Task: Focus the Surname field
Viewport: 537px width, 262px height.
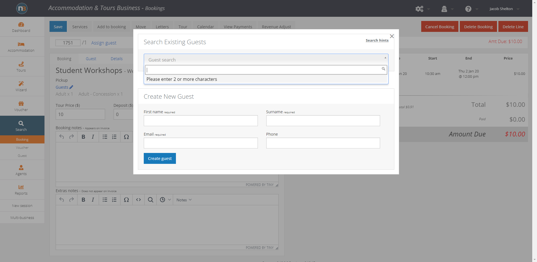Action: click(x=323, y=121)
